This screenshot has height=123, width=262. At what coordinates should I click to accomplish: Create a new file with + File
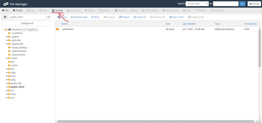coord(5,10)
